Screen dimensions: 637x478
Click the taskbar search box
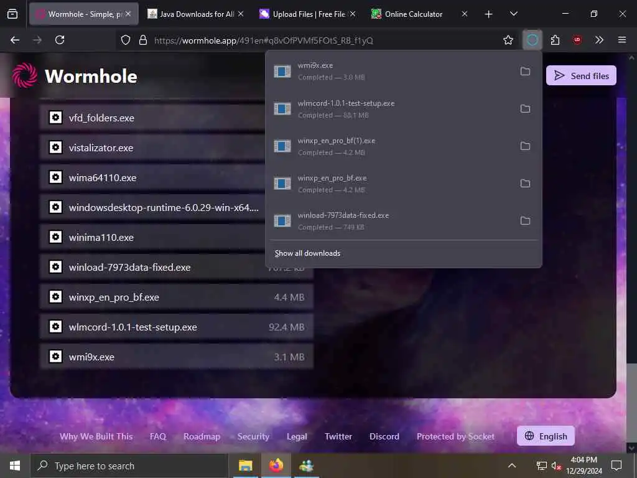129,466
